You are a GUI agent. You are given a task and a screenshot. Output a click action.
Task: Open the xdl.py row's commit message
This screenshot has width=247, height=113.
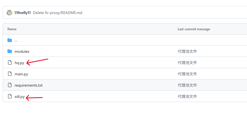(187, 97)
